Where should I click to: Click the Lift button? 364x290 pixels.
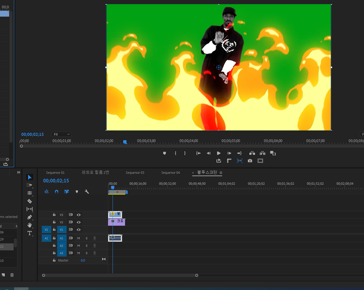(x=252, y=153)
